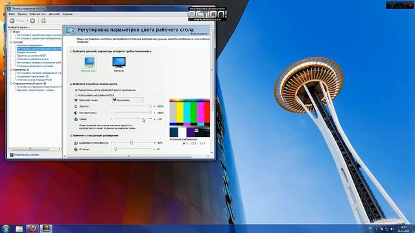415x233 pixels.
Task: Click the brightness plus button
Action: point(154,106)
